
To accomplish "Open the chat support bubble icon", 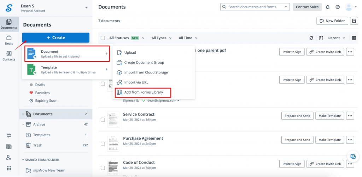I will (x=352, y=157).
